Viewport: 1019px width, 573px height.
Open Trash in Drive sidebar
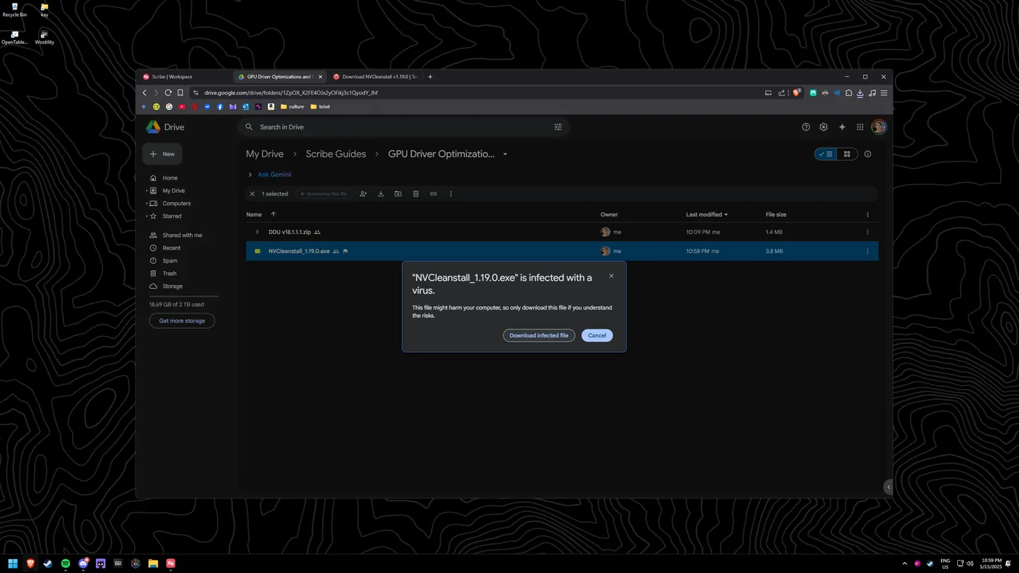point(170,273)
